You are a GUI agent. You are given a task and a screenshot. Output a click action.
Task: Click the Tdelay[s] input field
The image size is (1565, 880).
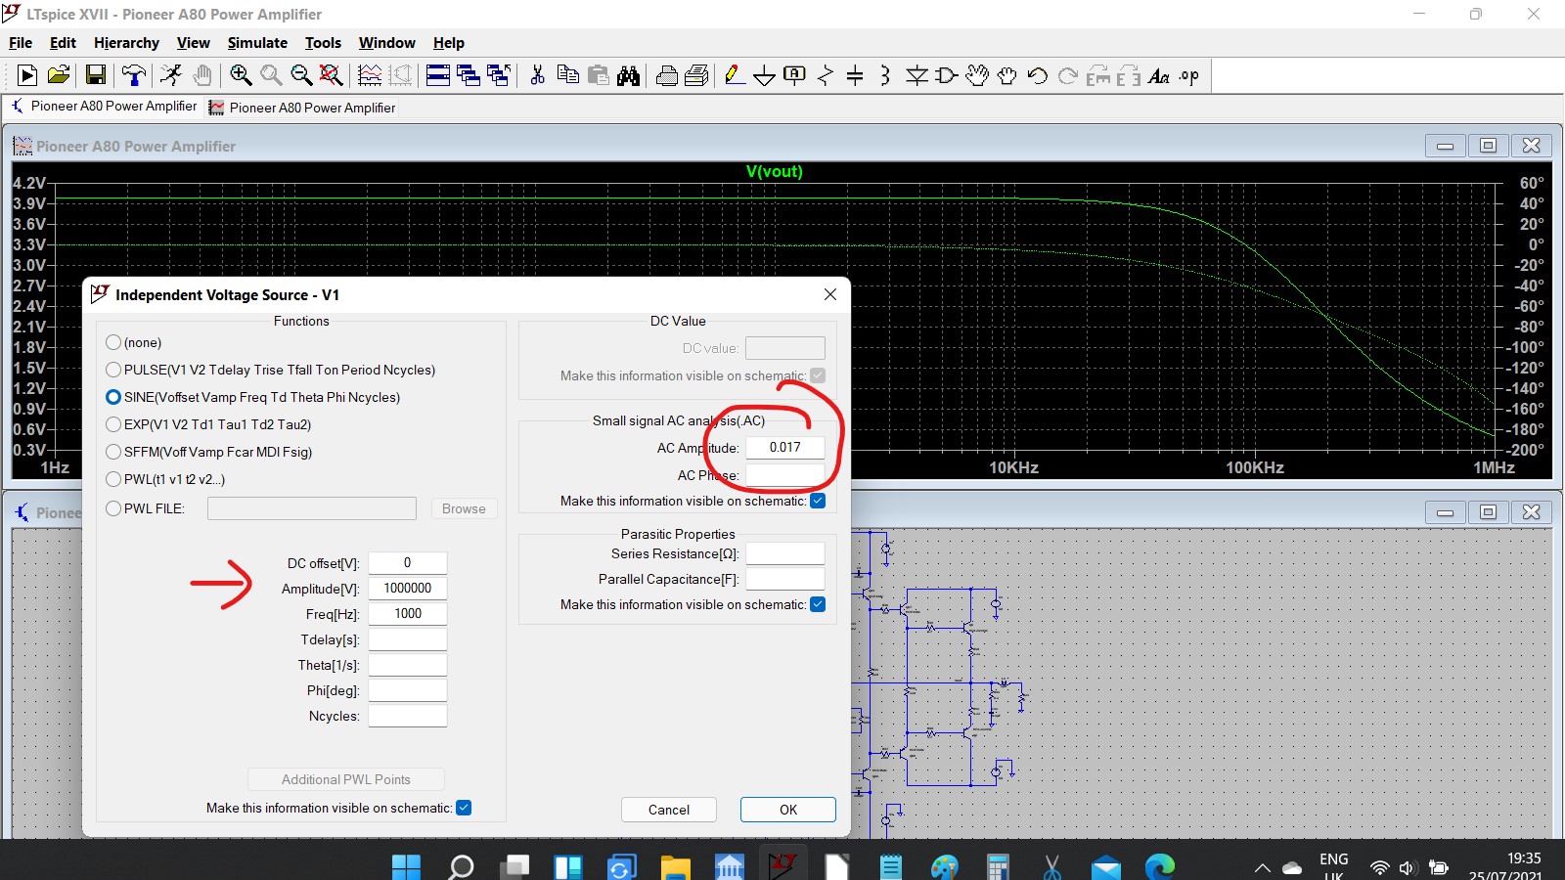[x=408, y=639]
